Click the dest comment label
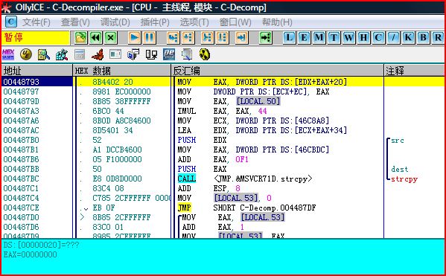 pos(399,170)
